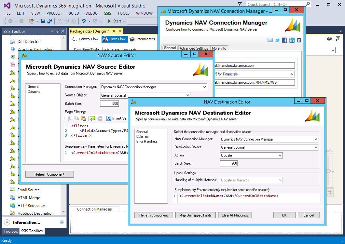
Task: Open Handling of Multiple Matches dropdown
Action: tap(280, 180)
